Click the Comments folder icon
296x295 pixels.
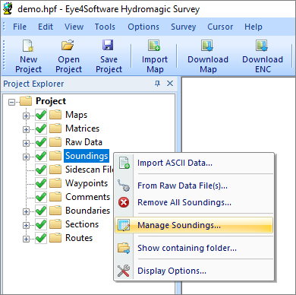55,197
